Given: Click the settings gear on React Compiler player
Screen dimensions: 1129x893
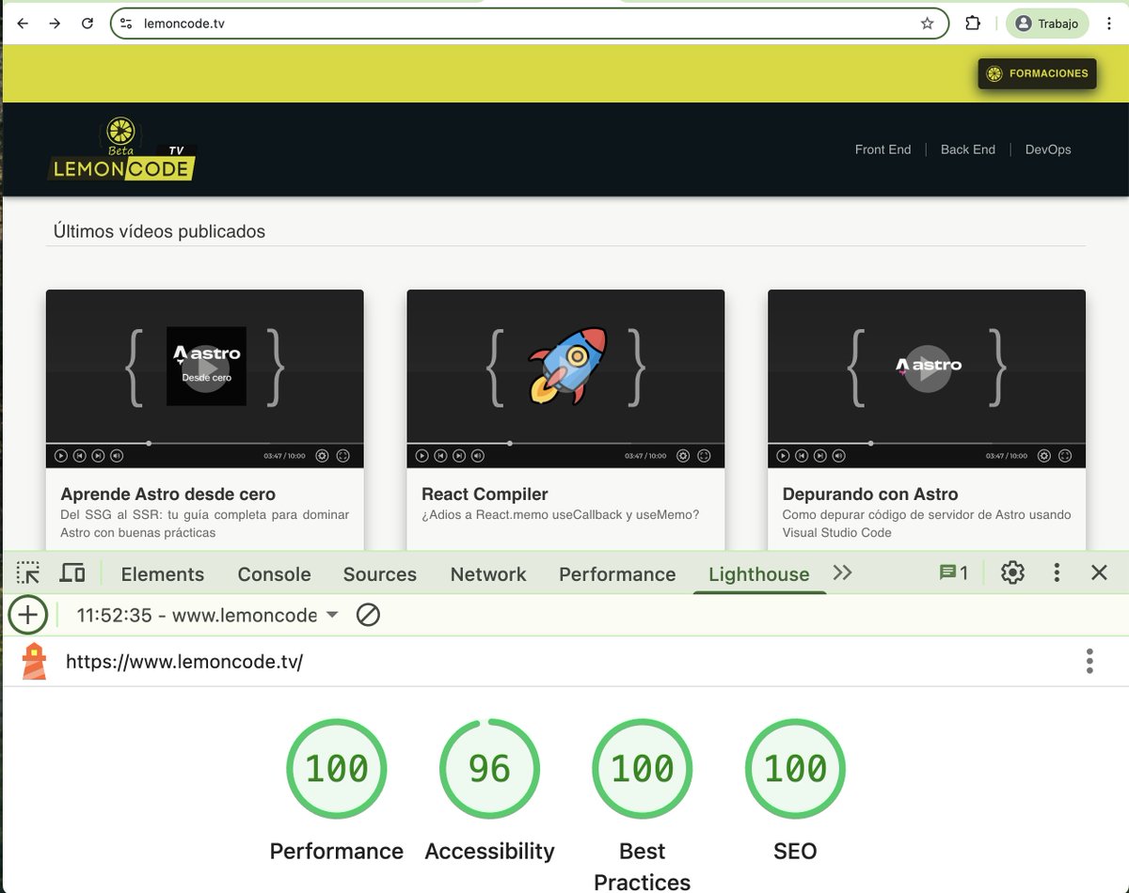Looking at the screenshot, I should (683, 456).
